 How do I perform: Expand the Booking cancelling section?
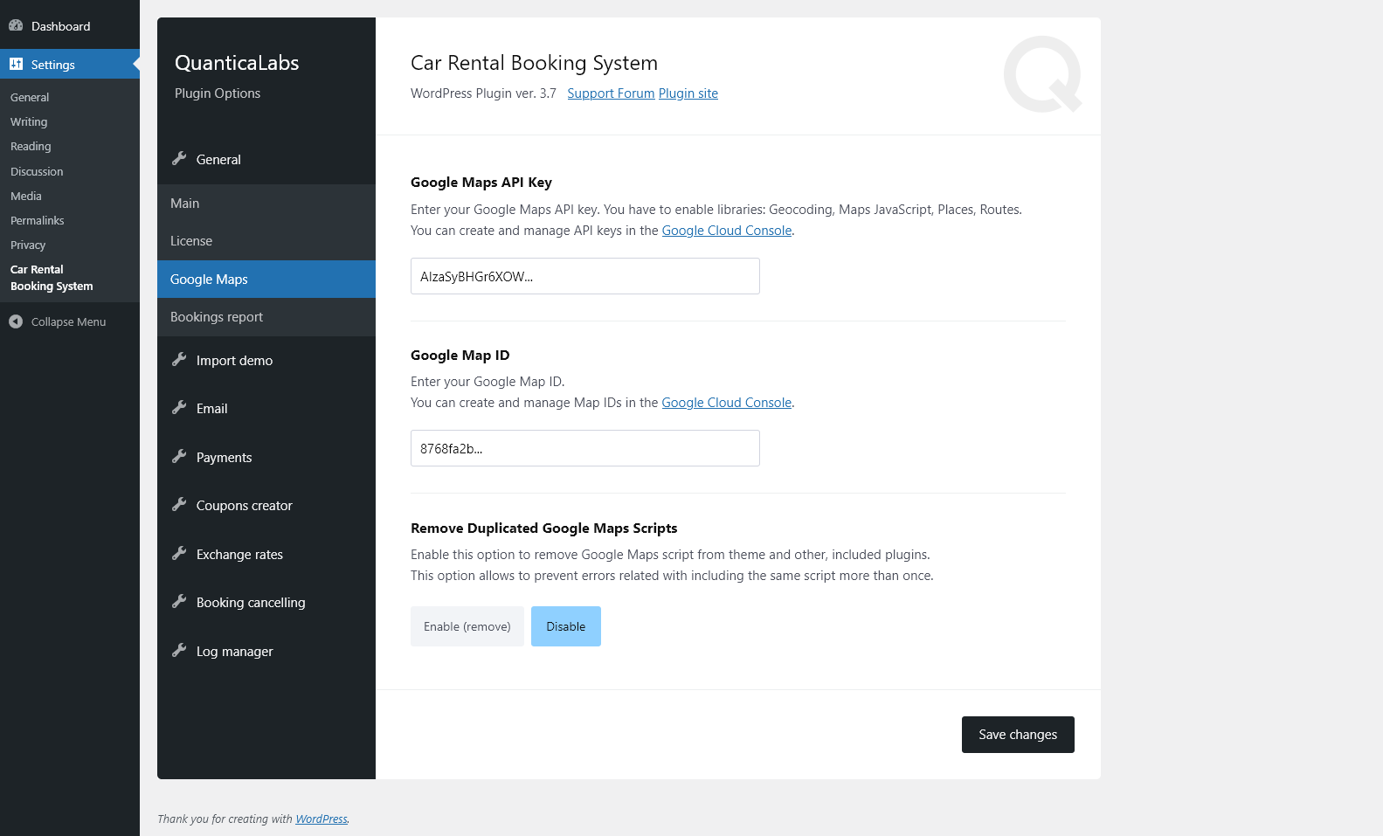click(x=251, y=603)
